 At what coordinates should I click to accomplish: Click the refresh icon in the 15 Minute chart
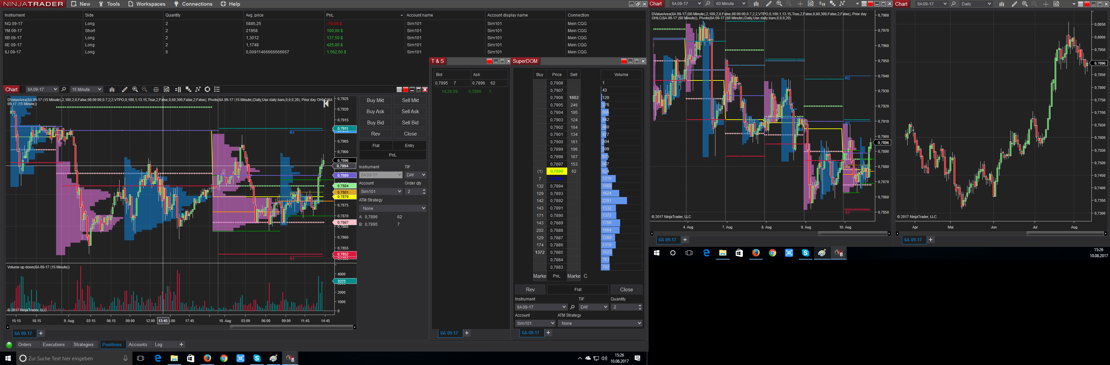207,89
